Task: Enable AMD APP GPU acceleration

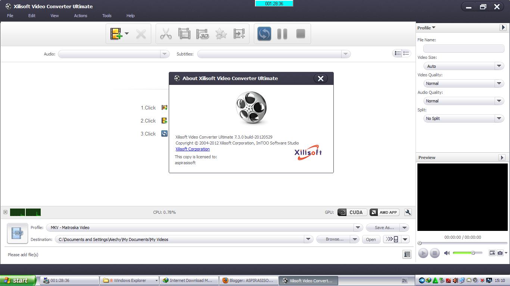Action: point(384,212)
